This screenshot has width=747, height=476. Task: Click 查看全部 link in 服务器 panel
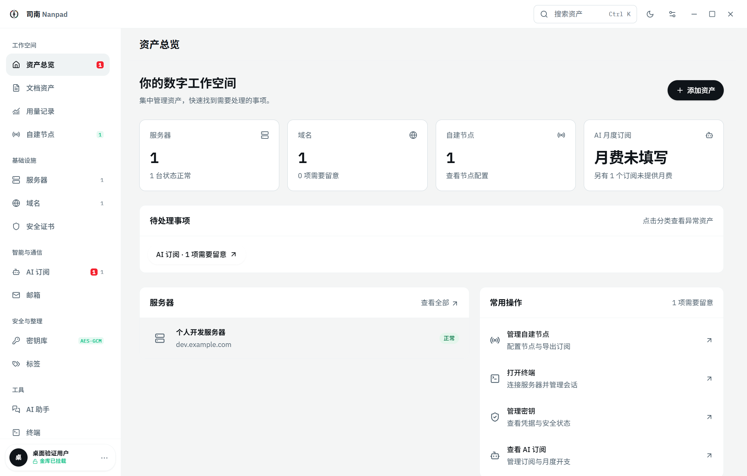coord(439,303)
